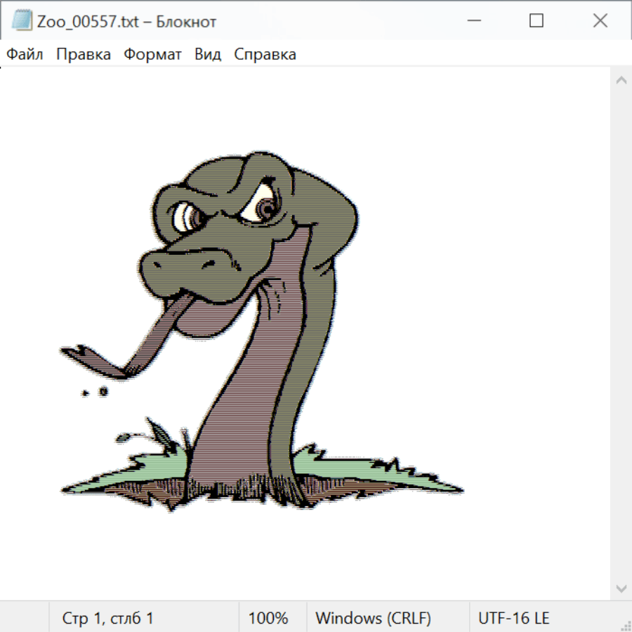The width and height of the screenshot is (632, 632).
Task: Click the Notepad icon in the title bar
Action: [x=22, y=21]
